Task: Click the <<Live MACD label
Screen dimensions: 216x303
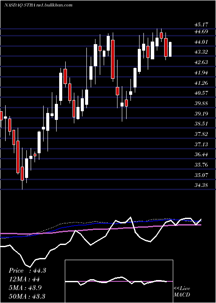Action: pyautogui.click(x=182, y=292)
